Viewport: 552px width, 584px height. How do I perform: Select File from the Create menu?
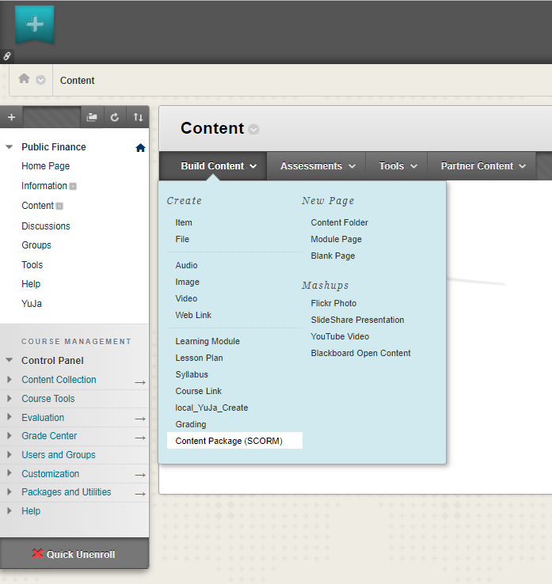[182, 239]
